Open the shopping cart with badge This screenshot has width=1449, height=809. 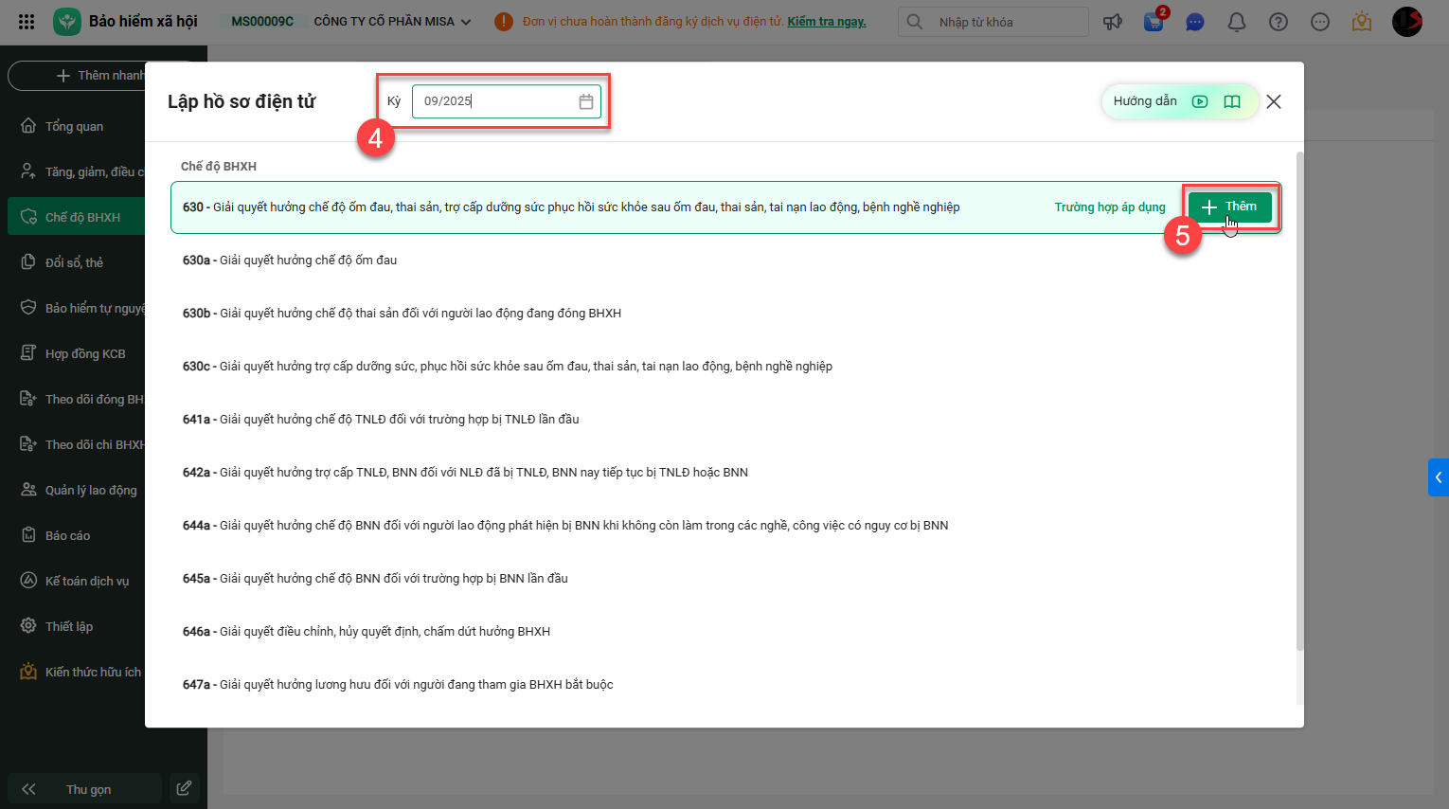1154,21
